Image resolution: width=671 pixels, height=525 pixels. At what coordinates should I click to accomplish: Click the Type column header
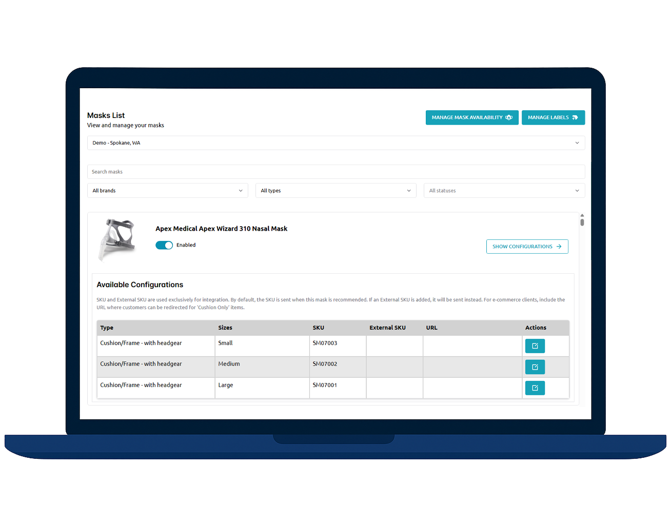click(x=107, y=328)
